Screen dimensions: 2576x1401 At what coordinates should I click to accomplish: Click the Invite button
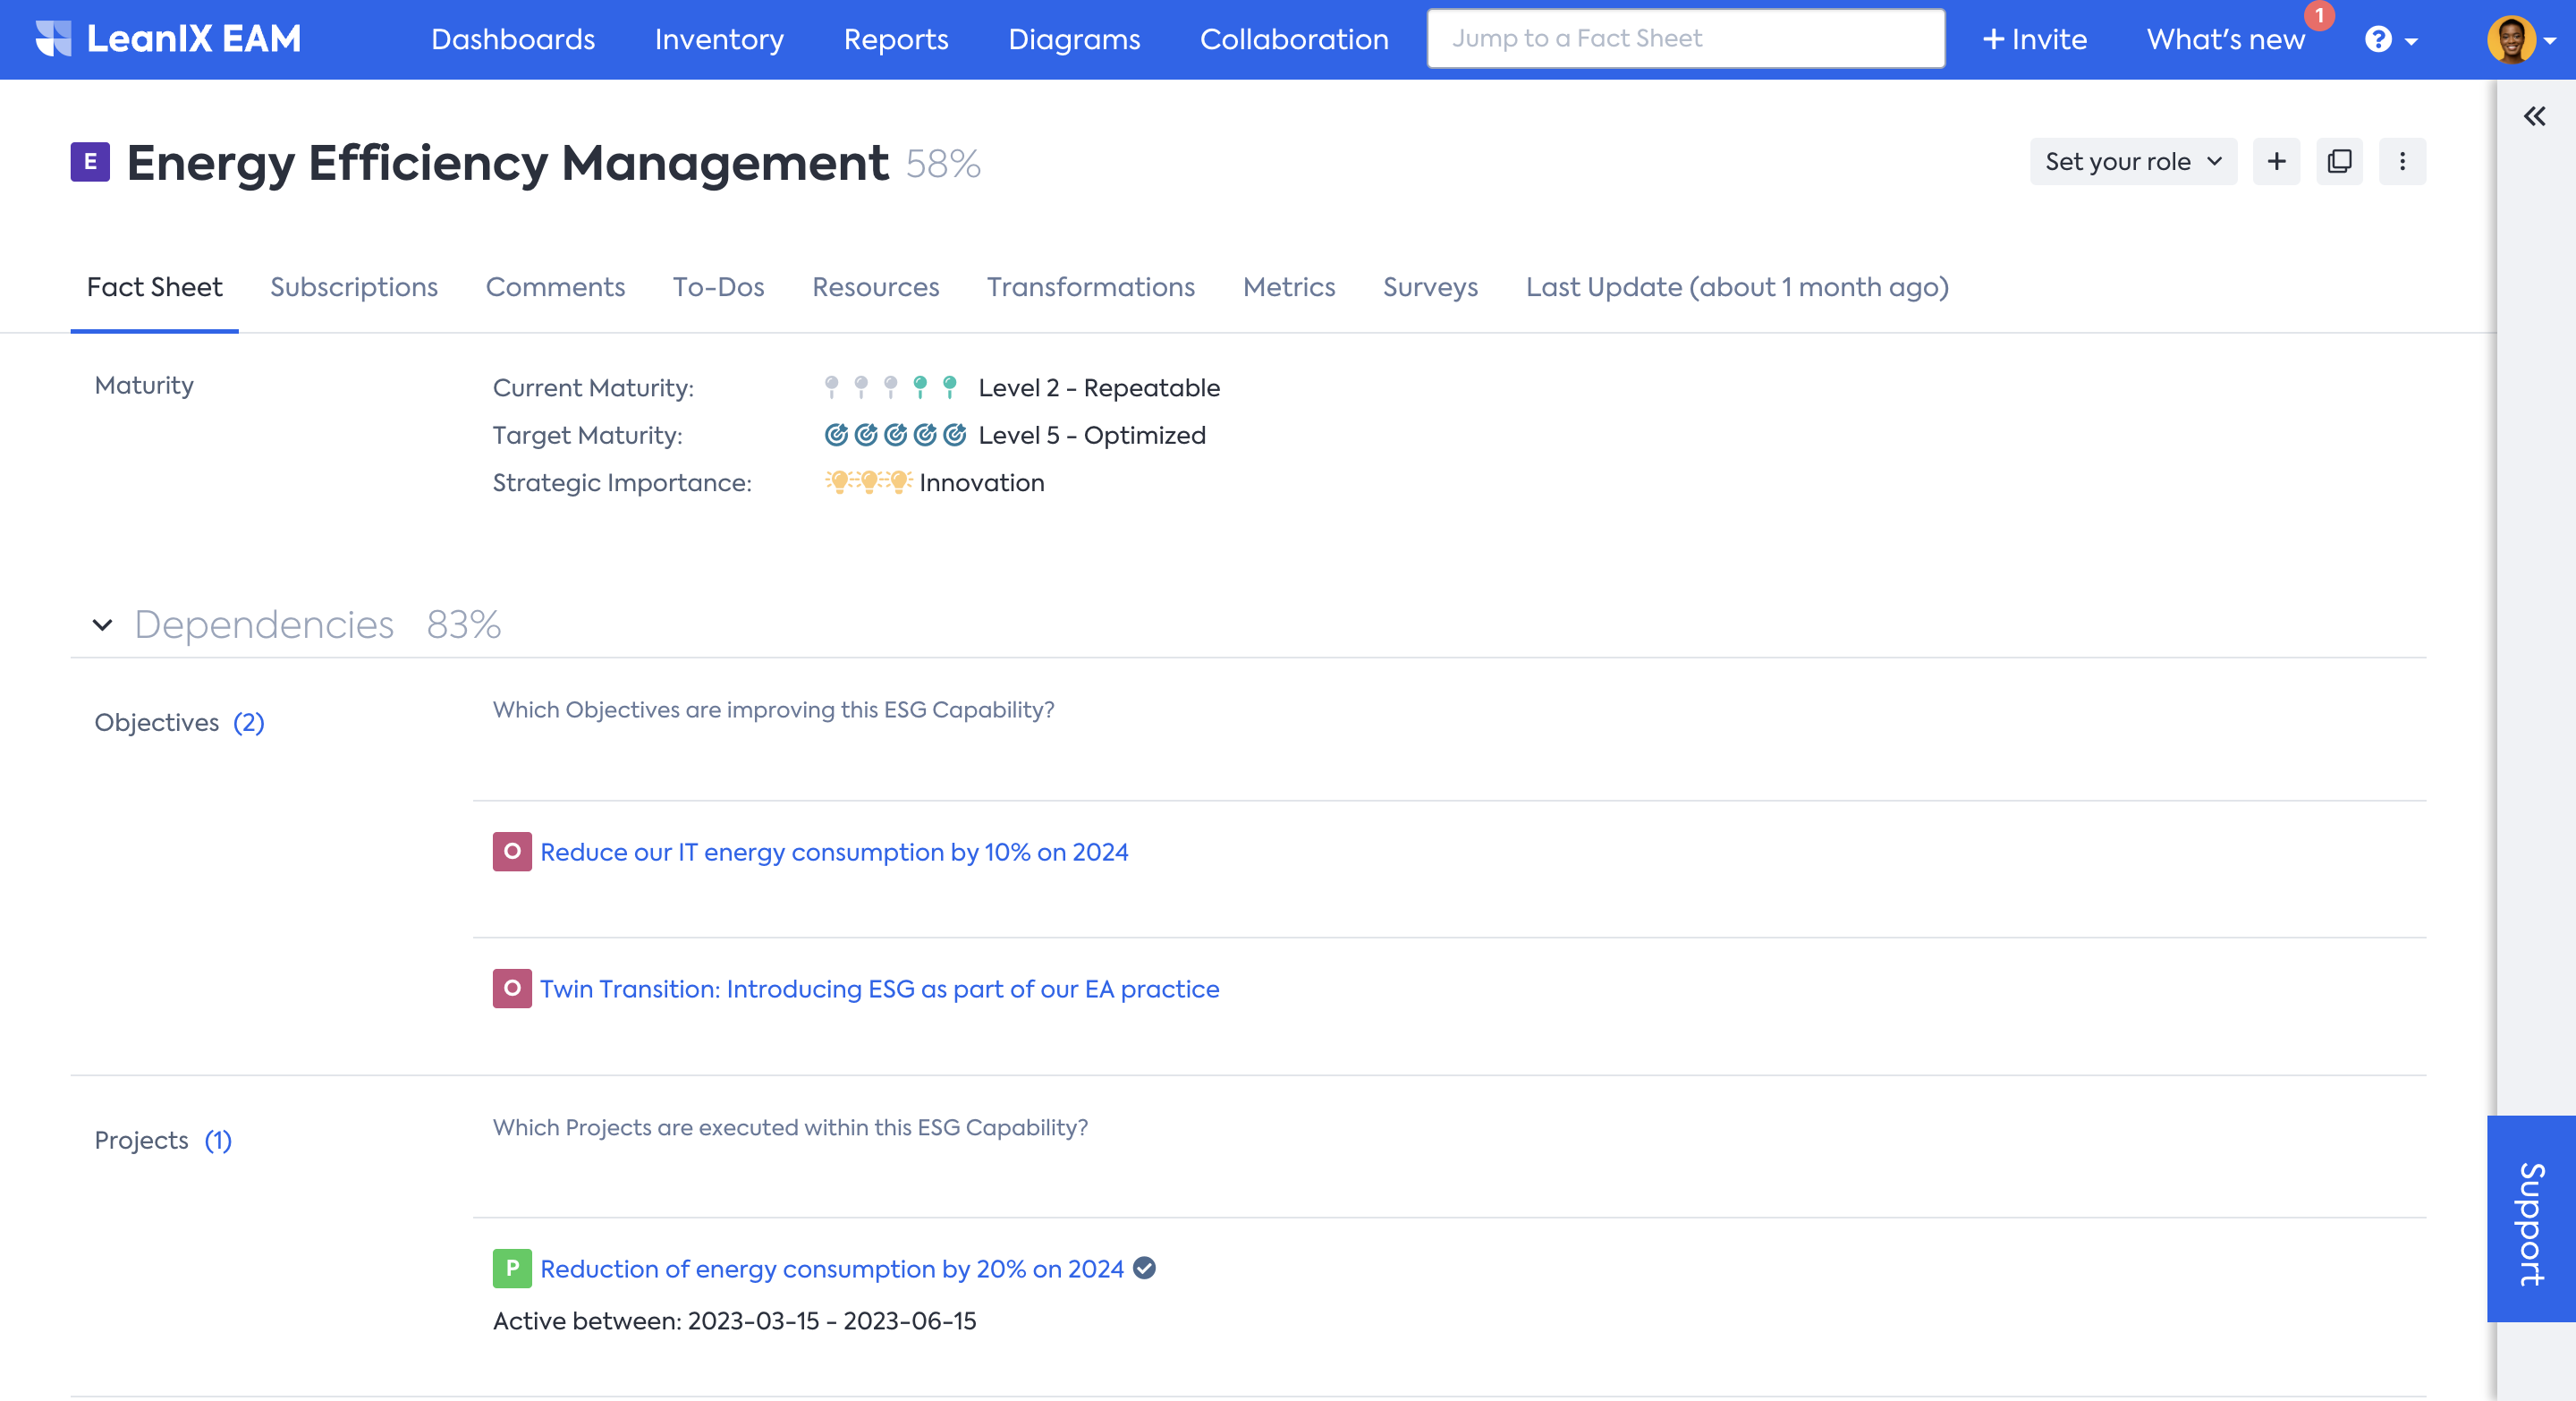point(2034,40)
